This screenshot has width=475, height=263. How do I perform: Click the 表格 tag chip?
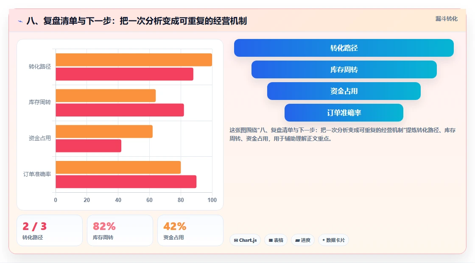pyautogui.click(x=276, y=240)
